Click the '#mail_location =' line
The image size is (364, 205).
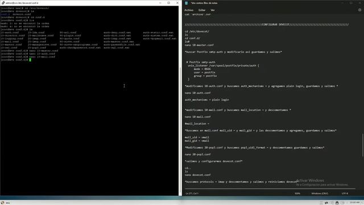point(197,124)
